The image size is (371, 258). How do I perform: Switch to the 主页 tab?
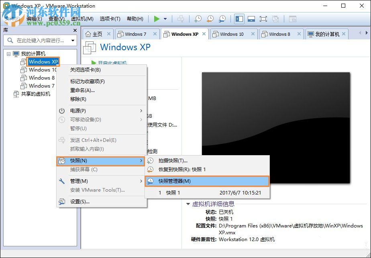click(x=98, y=34)
